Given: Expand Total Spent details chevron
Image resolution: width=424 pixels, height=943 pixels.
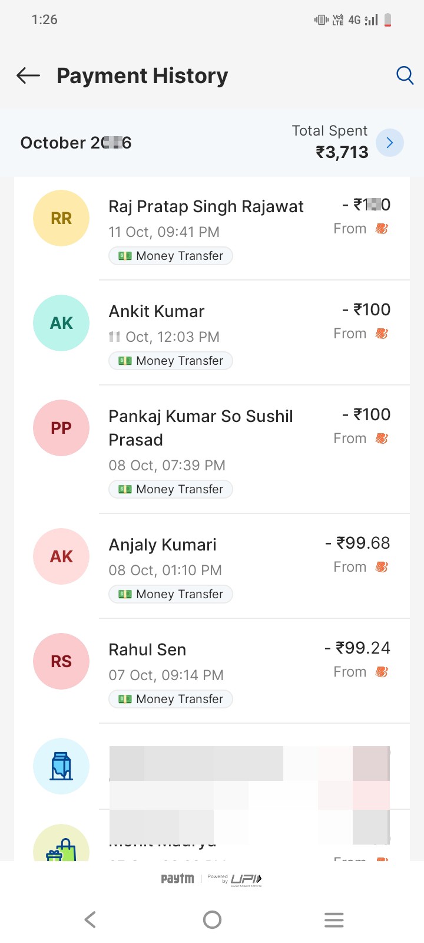Looking at the screenshot, I should coord(390,143).
